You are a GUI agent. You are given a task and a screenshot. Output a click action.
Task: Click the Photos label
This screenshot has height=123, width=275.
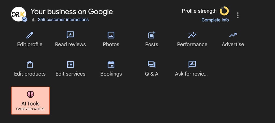(x=111, y=44)
